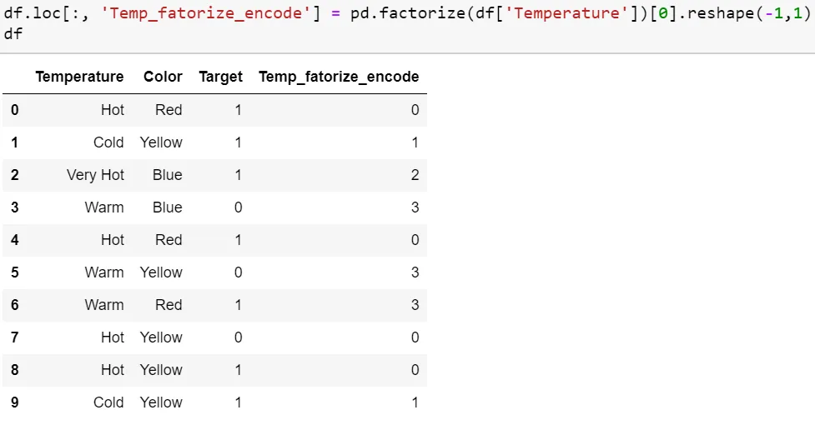The height and width of the screenshot is (425, 815).
Task: Click Target value 0 in row 7
Action: coord(238,337)
